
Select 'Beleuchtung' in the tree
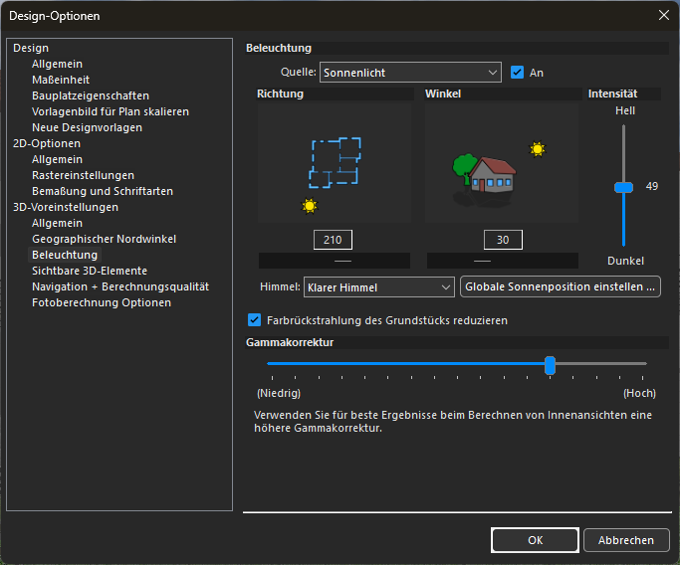pos(65,255)
